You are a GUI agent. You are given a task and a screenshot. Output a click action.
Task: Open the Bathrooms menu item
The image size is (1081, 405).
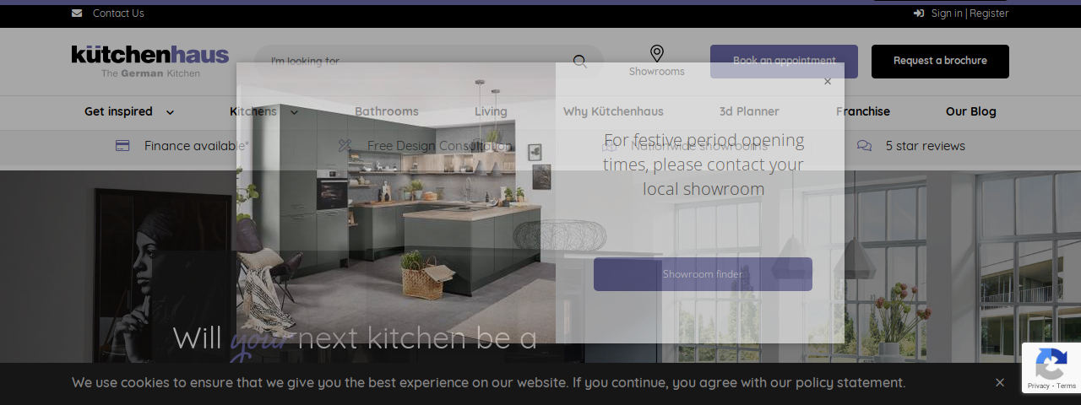[x=387, y=111]
